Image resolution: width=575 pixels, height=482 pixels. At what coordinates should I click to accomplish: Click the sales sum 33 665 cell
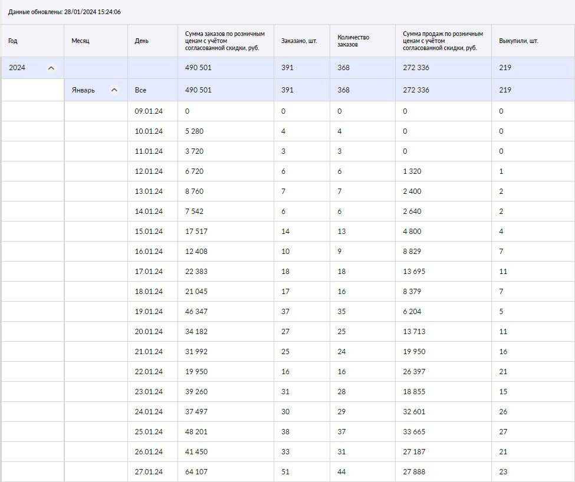tap(443, 431)
